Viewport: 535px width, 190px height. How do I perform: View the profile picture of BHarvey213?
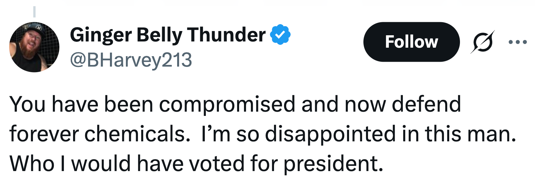[x=34, y=47]
